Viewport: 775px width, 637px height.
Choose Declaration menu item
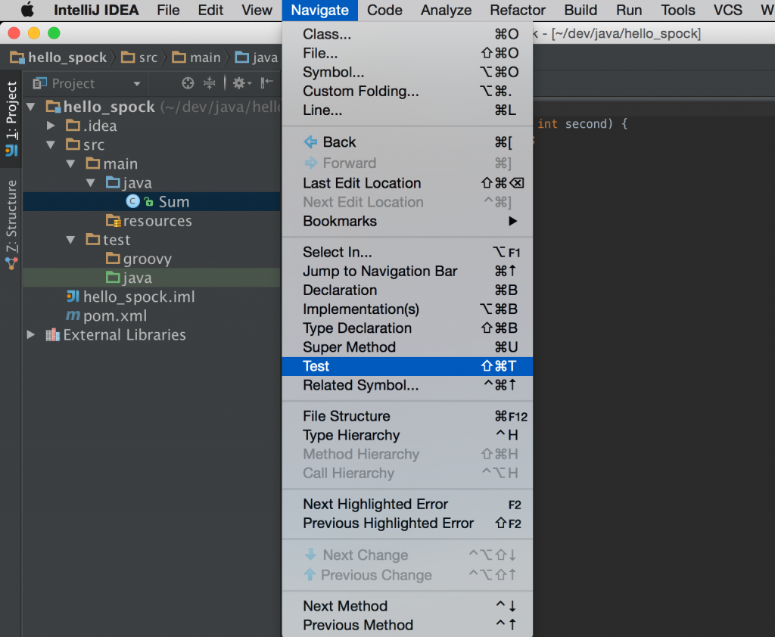(407, 290)
